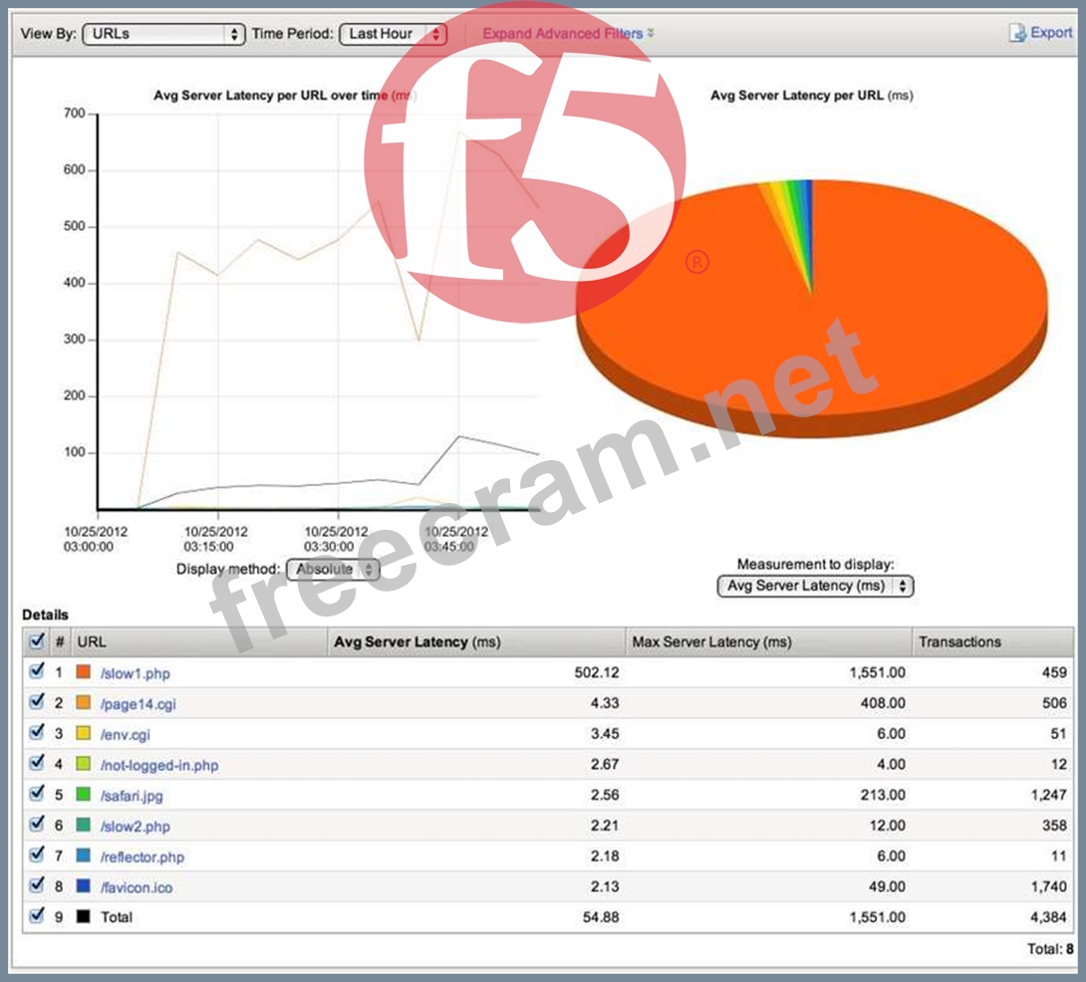The height and width of the screenshot is (982, 1086).
Task: Click the Export link
Action: [1051, 33]
